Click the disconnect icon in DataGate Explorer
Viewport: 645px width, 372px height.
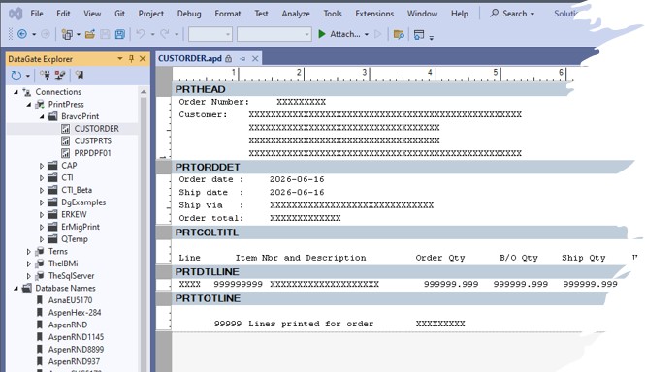click(60, 76)
